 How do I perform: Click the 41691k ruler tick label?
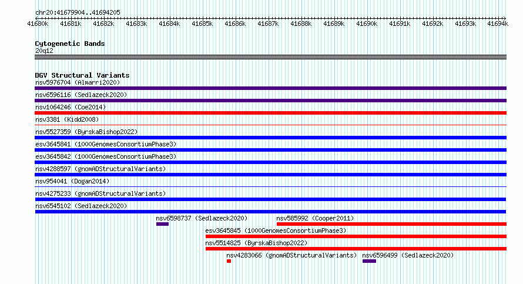point(400,24)
